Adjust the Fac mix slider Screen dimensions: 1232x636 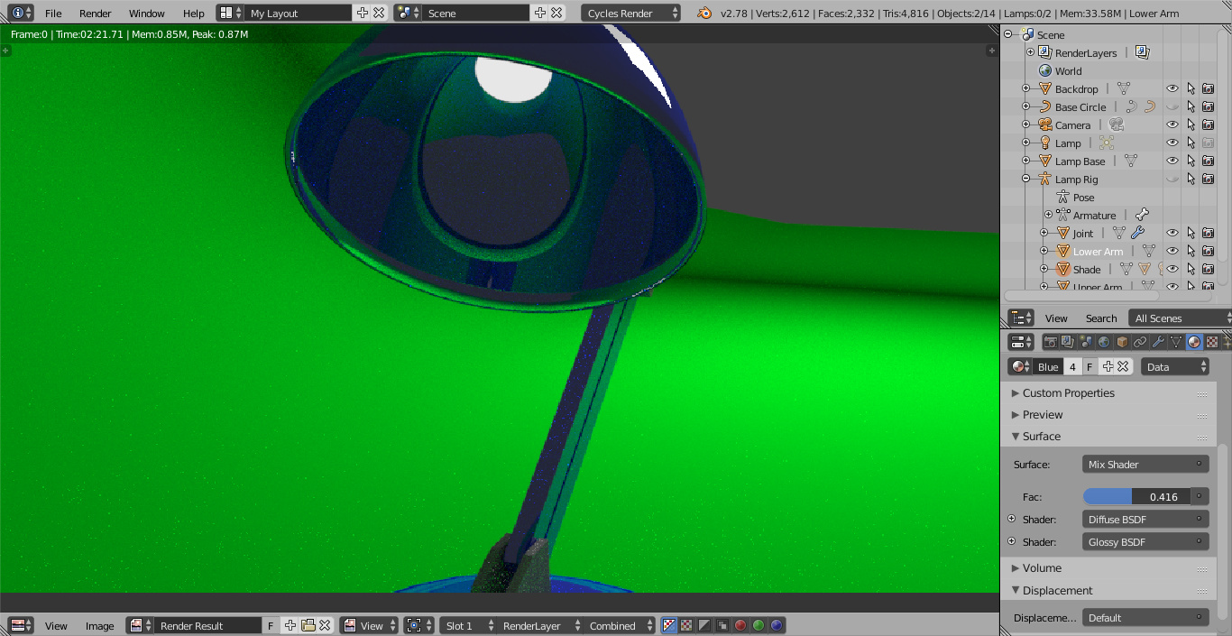[1136, 497]
